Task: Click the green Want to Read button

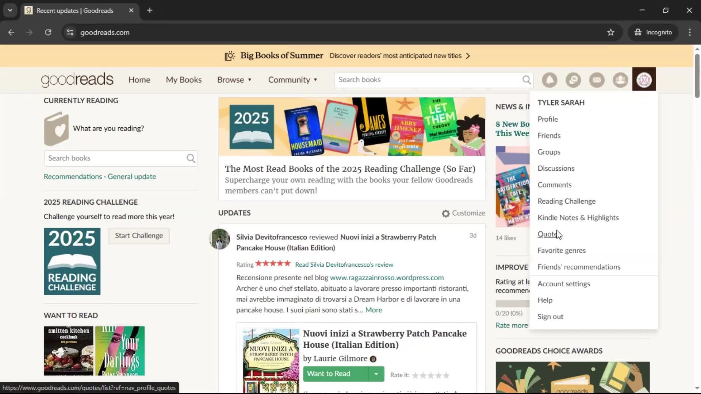Action: 336,374
